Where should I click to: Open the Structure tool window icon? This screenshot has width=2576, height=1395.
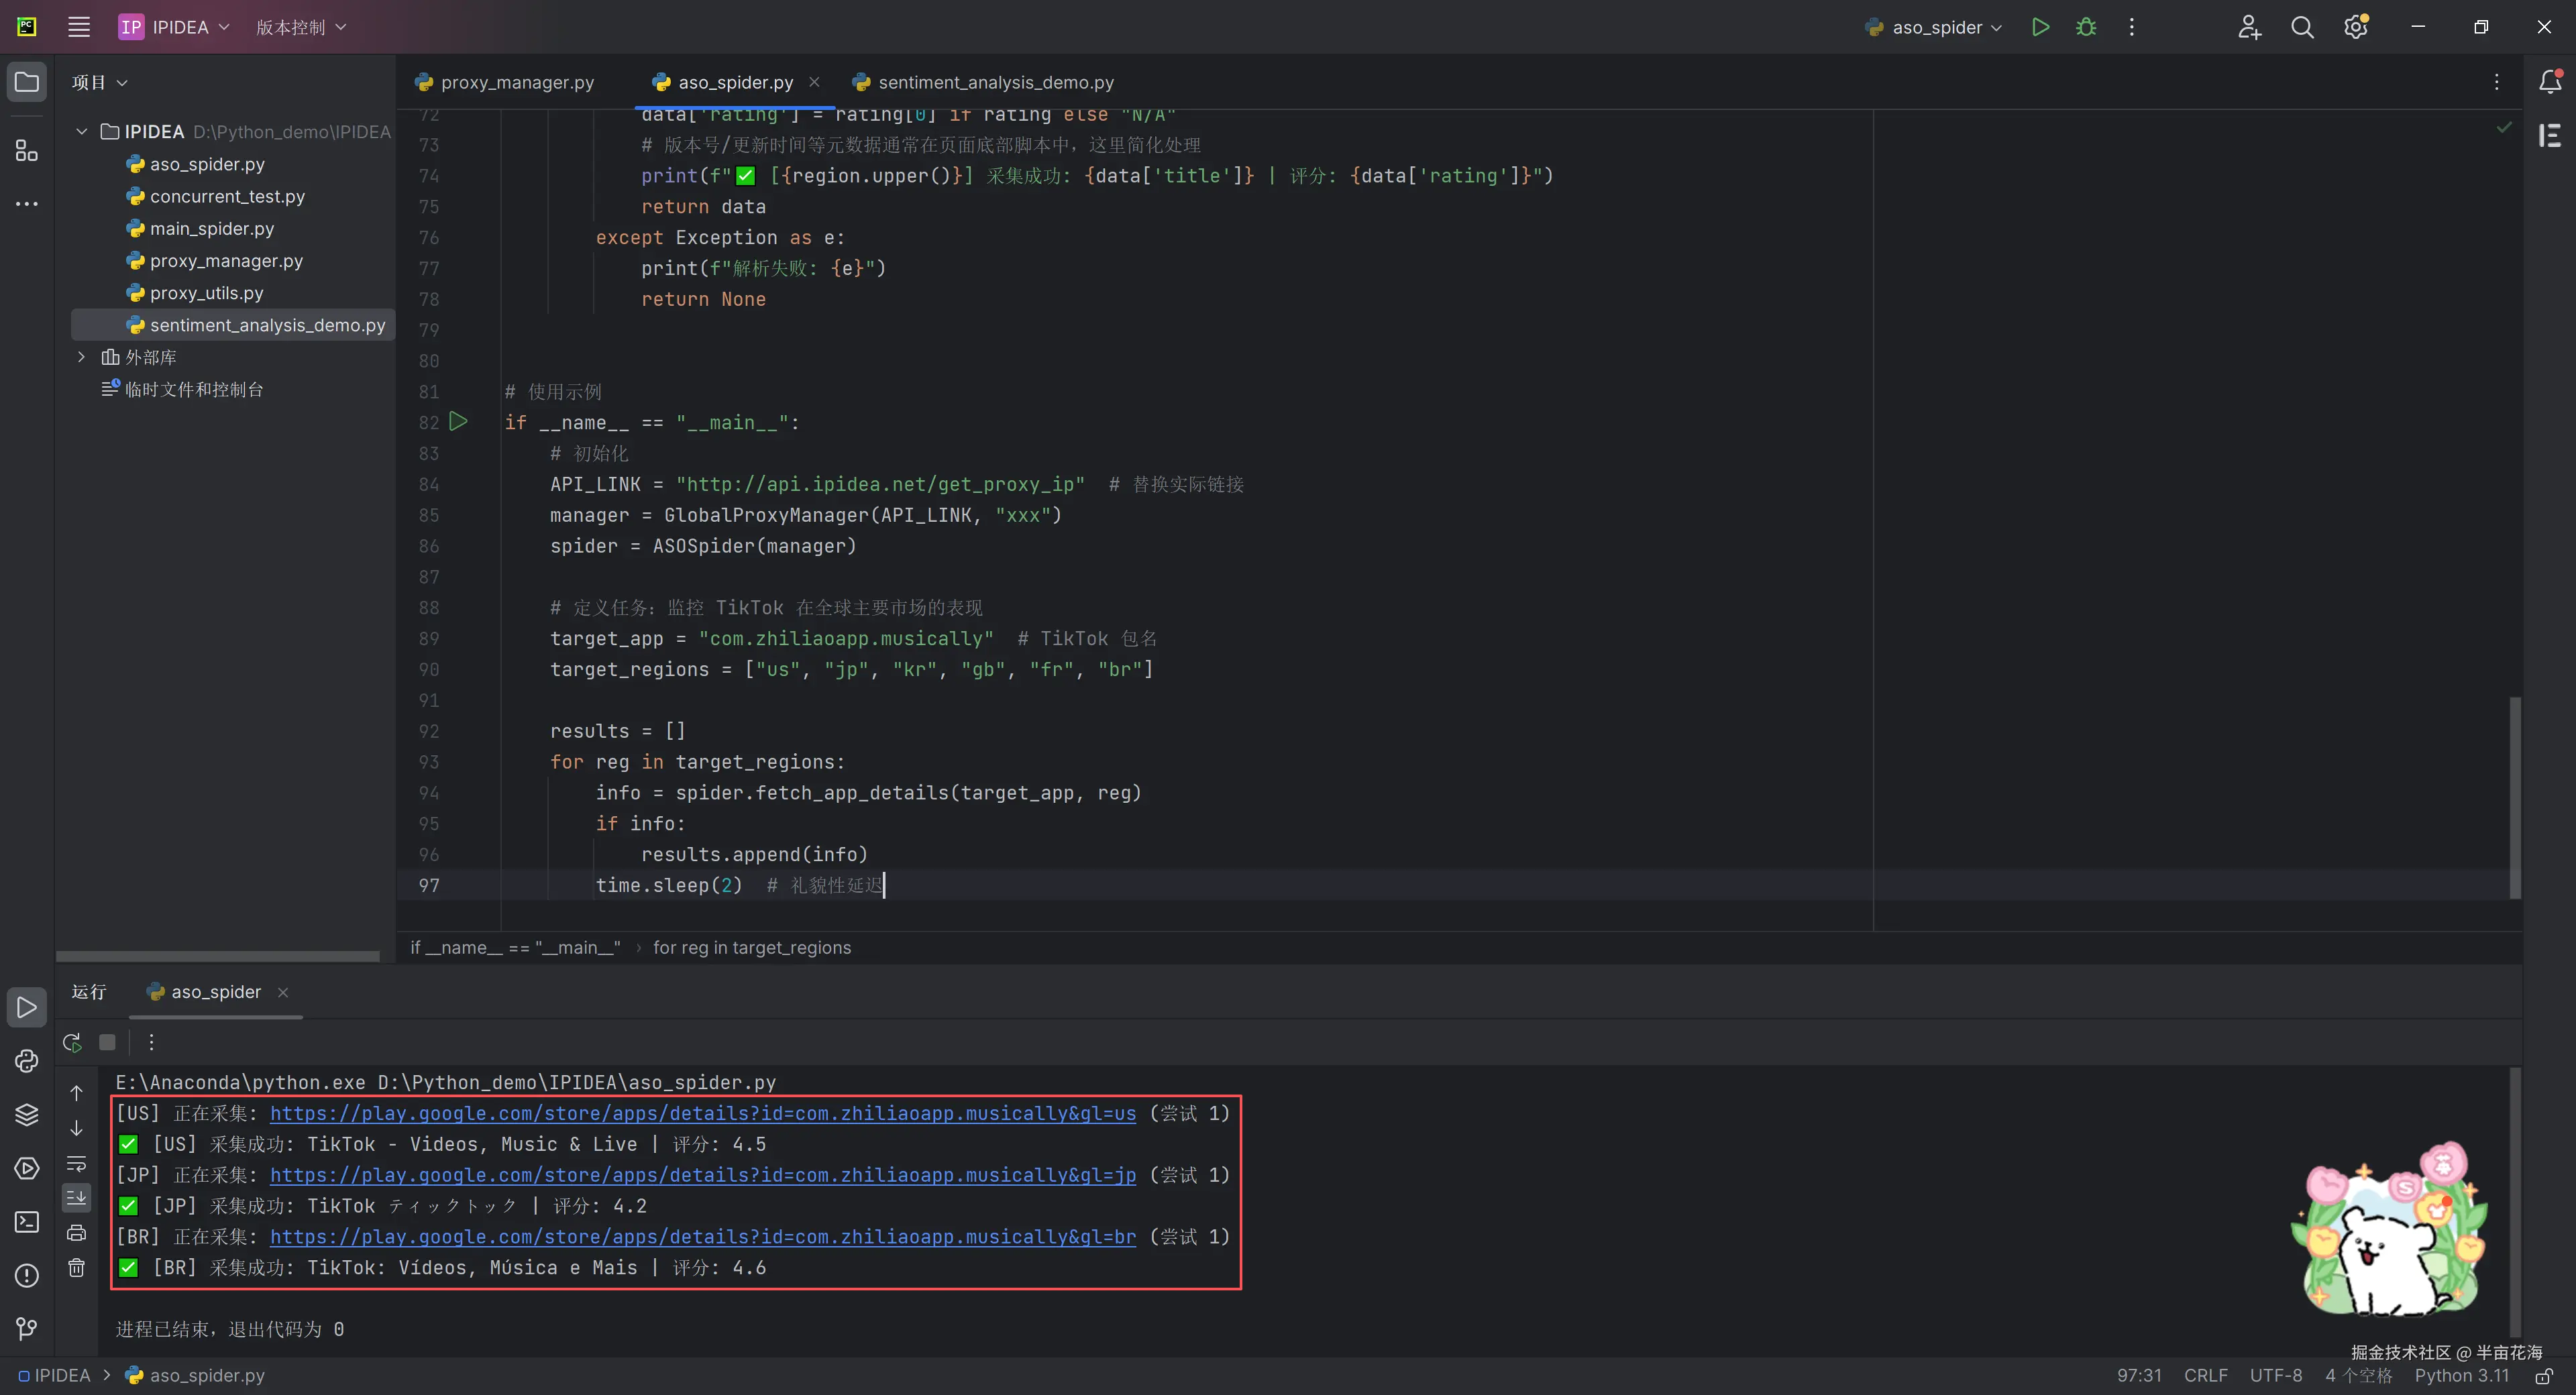27,151
